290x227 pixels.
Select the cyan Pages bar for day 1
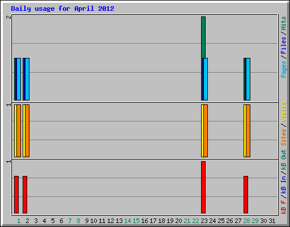pos(19,79)
